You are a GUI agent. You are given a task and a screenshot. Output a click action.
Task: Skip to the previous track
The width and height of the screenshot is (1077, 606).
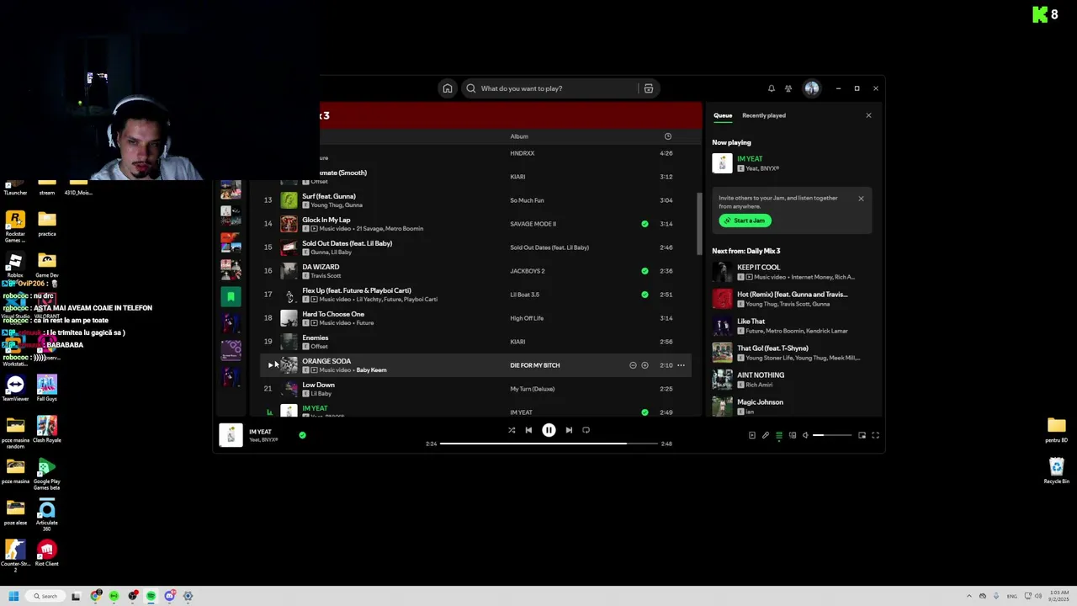[528, 430]
